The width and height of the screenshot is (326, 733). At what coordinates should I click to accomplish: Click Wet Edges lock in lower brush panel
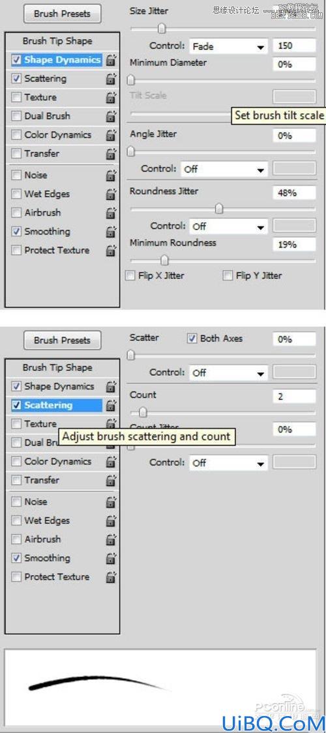(x=111, y=521)
